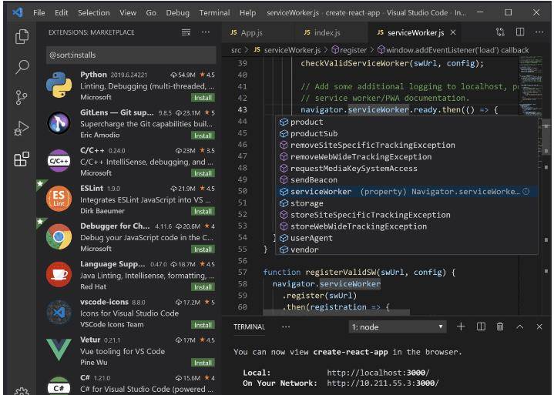Install the Vetur extension
554x395 pixels.
point(203,363)
